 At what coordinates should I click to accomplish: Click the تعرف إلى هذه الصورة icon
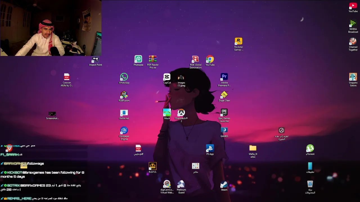(282, 134)
